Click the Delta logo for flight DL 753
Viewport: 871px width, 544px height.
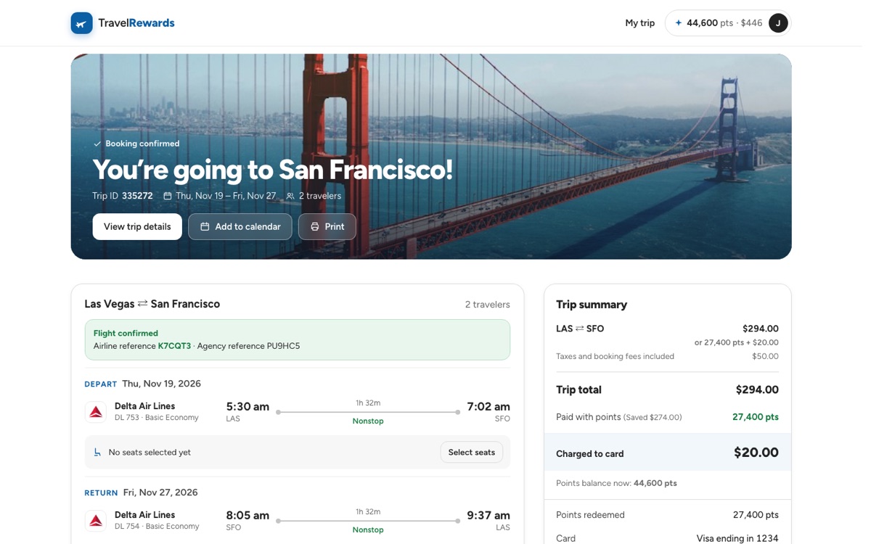96,412
